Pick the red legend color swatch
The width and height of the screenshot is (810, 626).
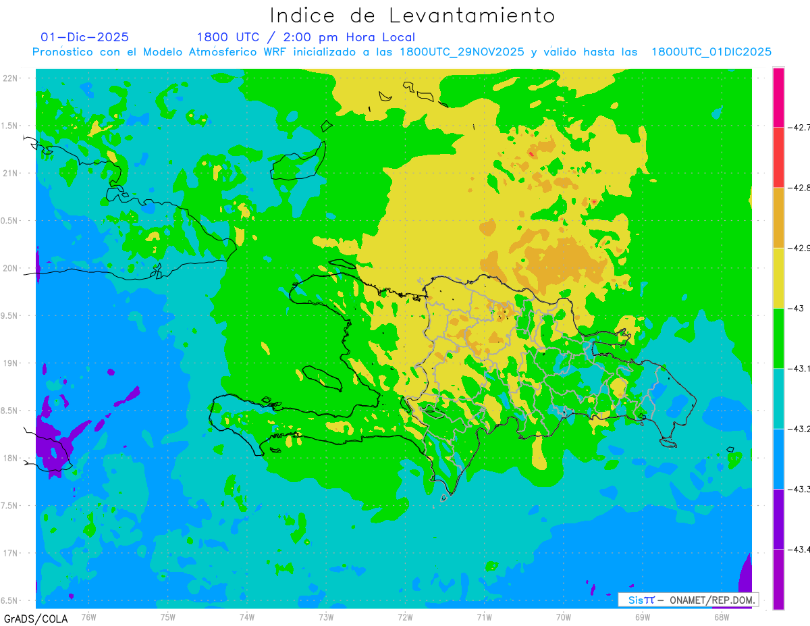click(778, 157)
